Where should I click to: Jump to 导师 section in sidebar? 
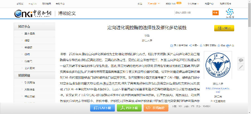[27, 54]
